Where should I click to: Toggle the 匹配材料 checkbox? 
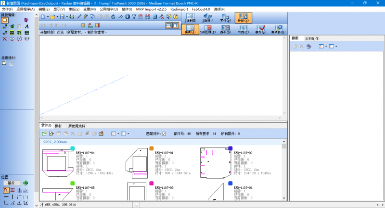(164, 134)
